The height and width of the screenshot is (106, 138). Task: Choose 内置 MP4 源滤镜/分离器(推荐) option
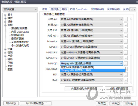click(x=92, y=67)
